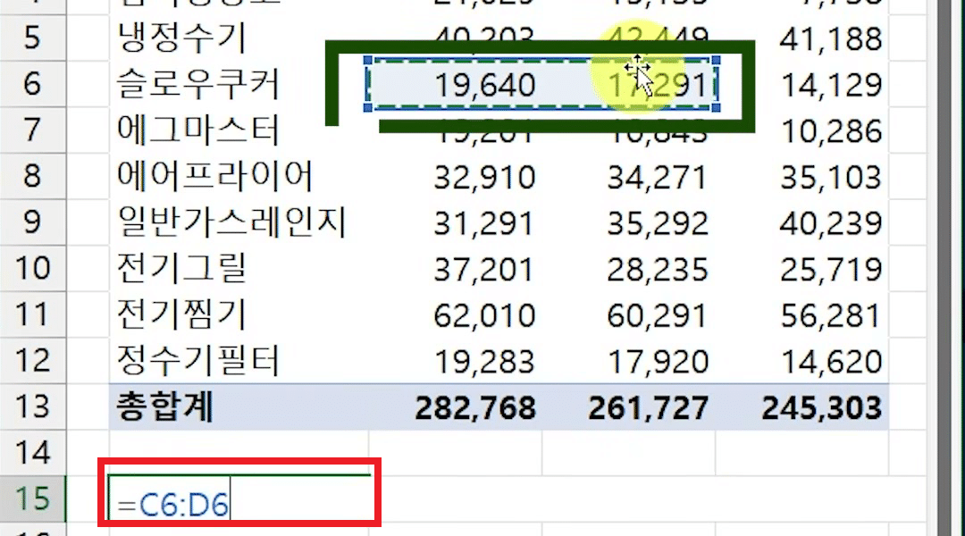965x536 pixels.
Task: Click the 총합계 total label cell
Action: tap(239, 406)
